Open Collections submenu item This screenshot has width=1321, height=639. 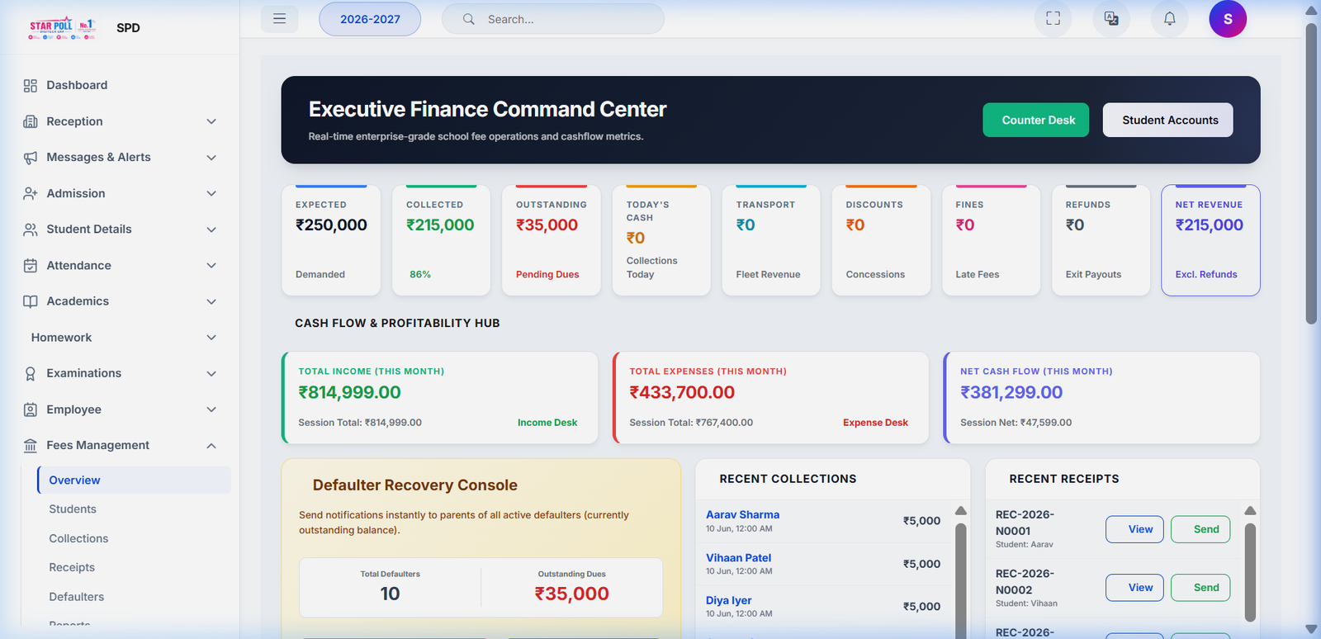134,538
